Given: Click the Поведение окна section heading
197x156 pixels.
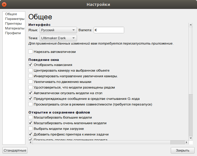Looking at the screenshot, I should click(x=44, y=60).
